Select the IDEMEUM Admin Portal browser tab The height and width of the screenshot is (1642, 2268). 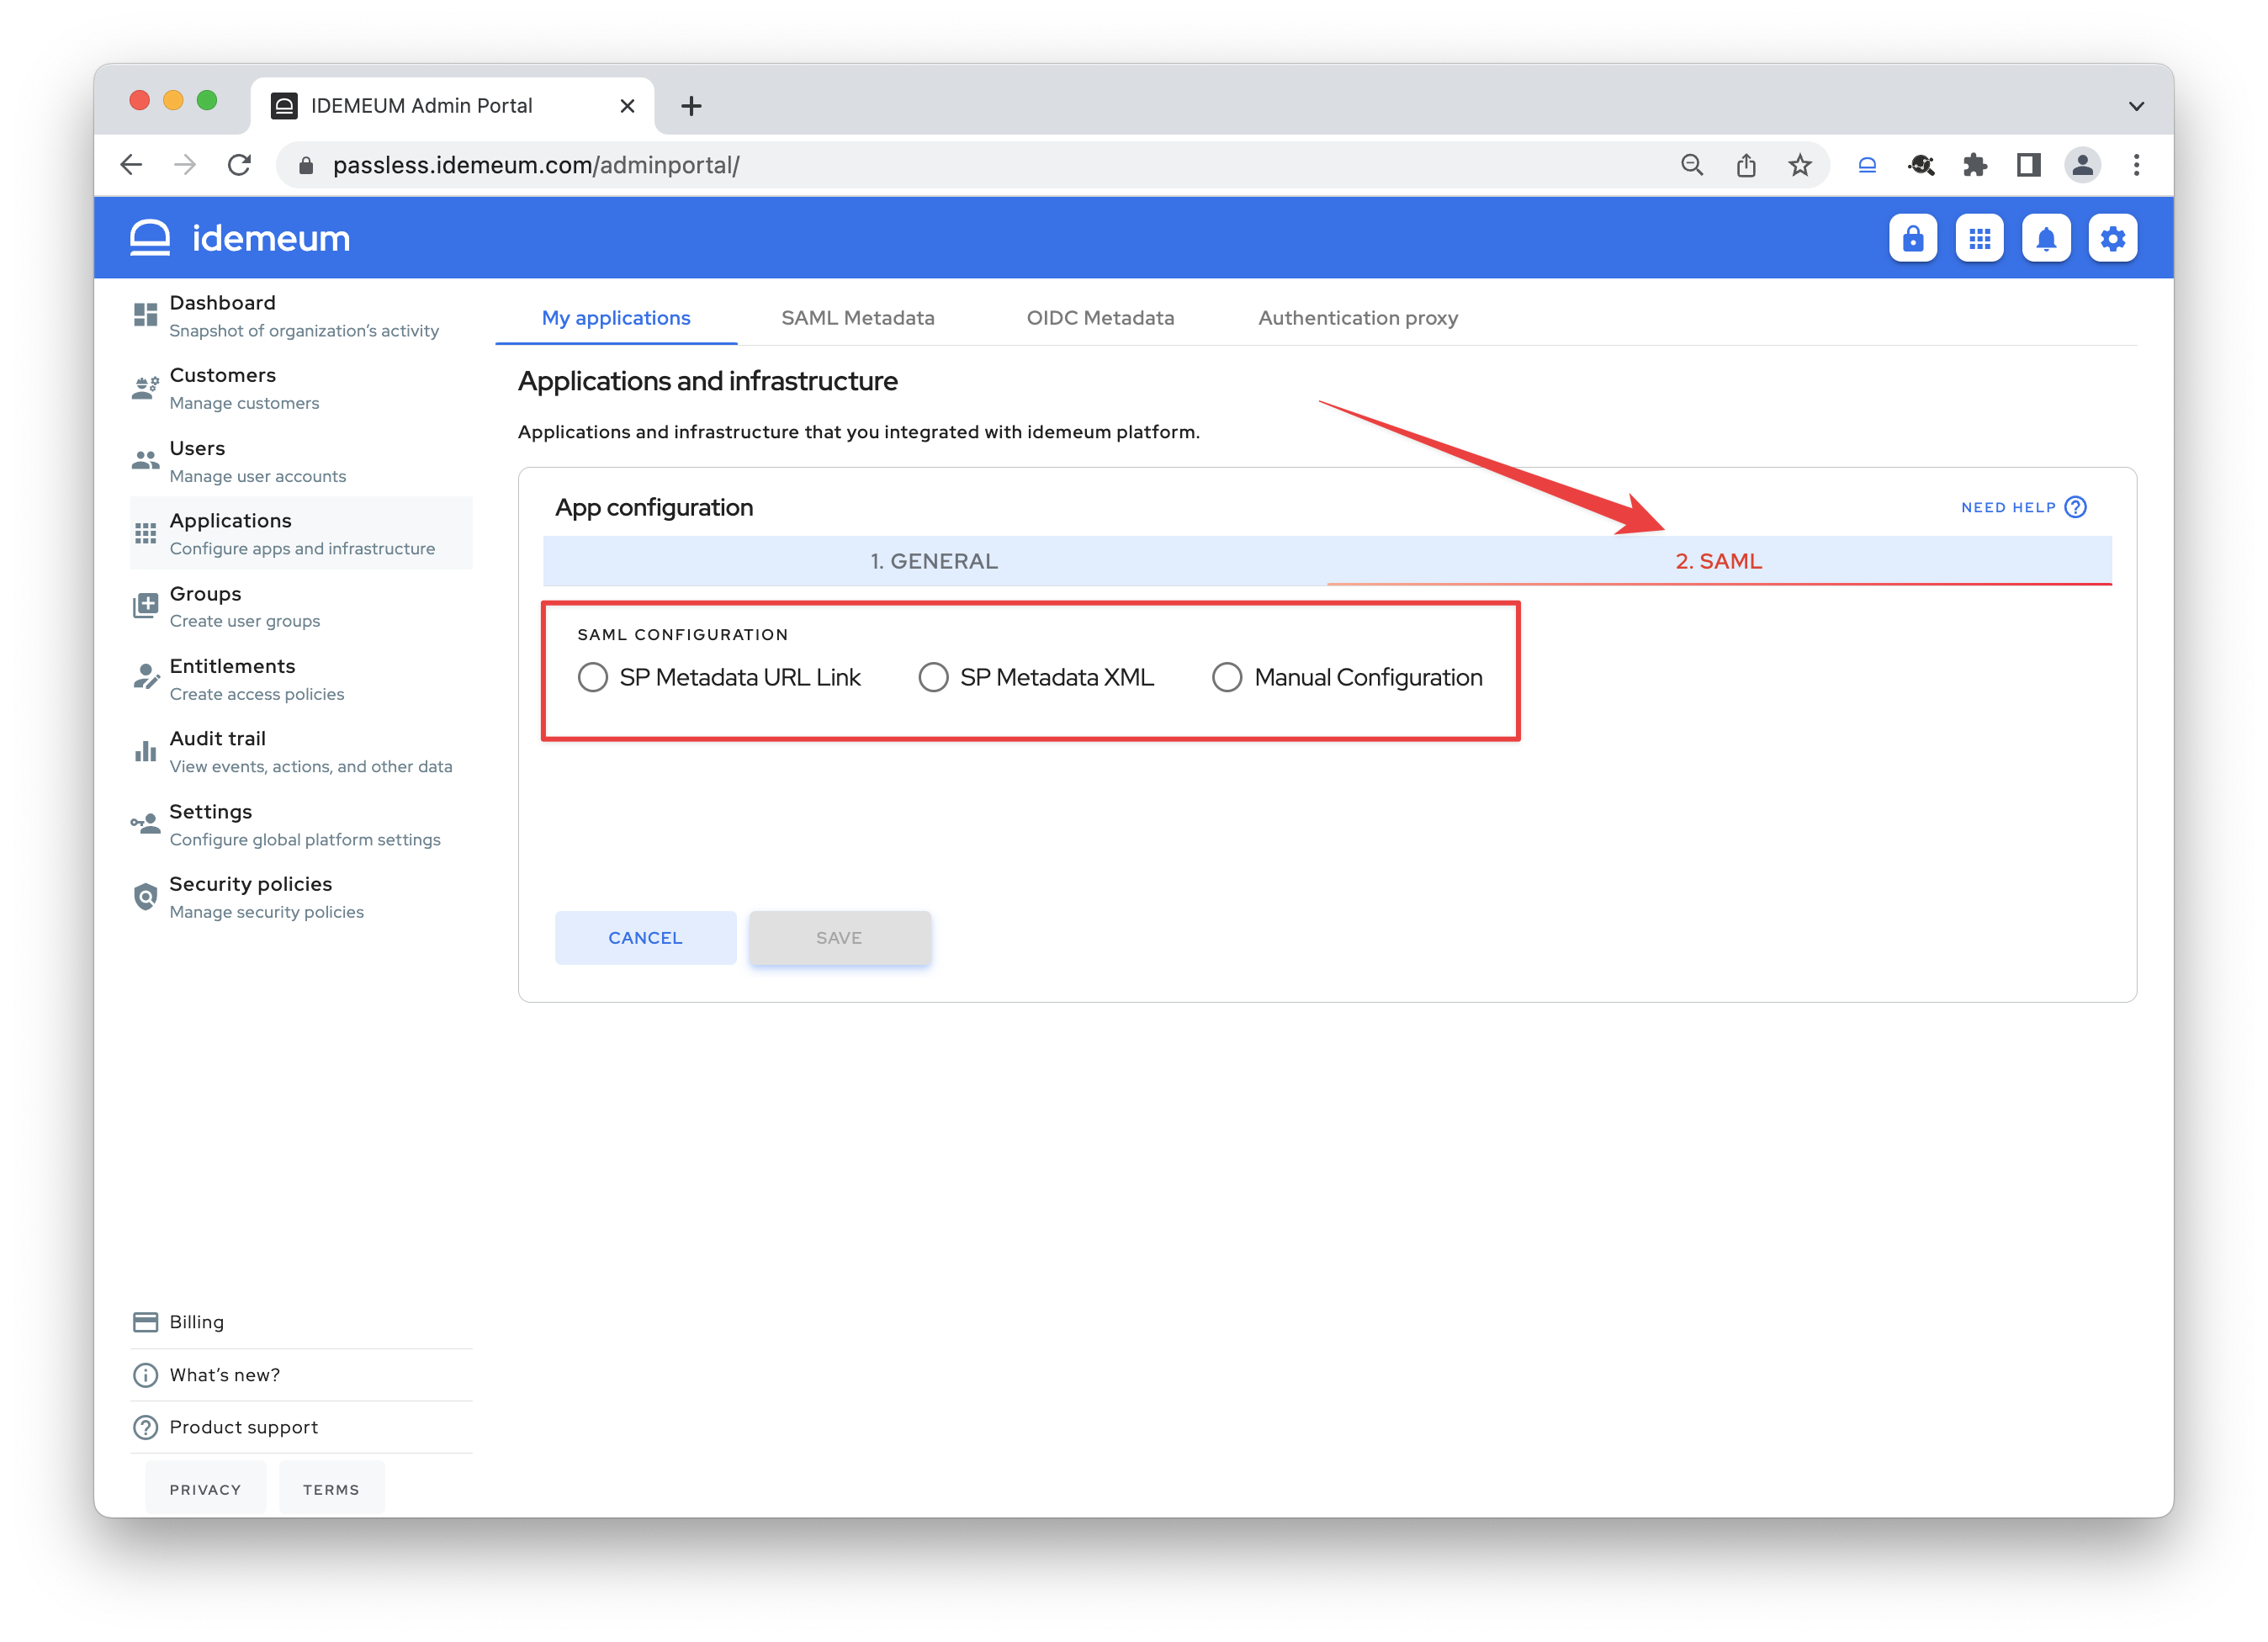coord(452,106)
